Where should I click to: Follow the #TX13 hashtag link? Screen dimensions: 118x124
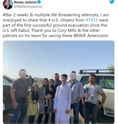[92, 20]
